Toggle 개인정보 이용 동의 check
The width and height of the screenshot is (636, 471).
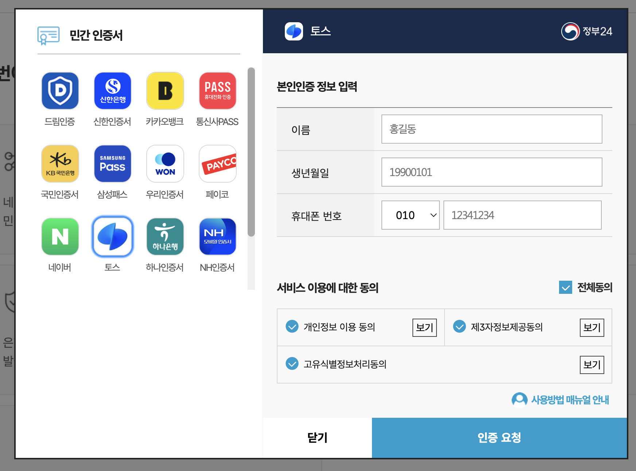[292, 327]
